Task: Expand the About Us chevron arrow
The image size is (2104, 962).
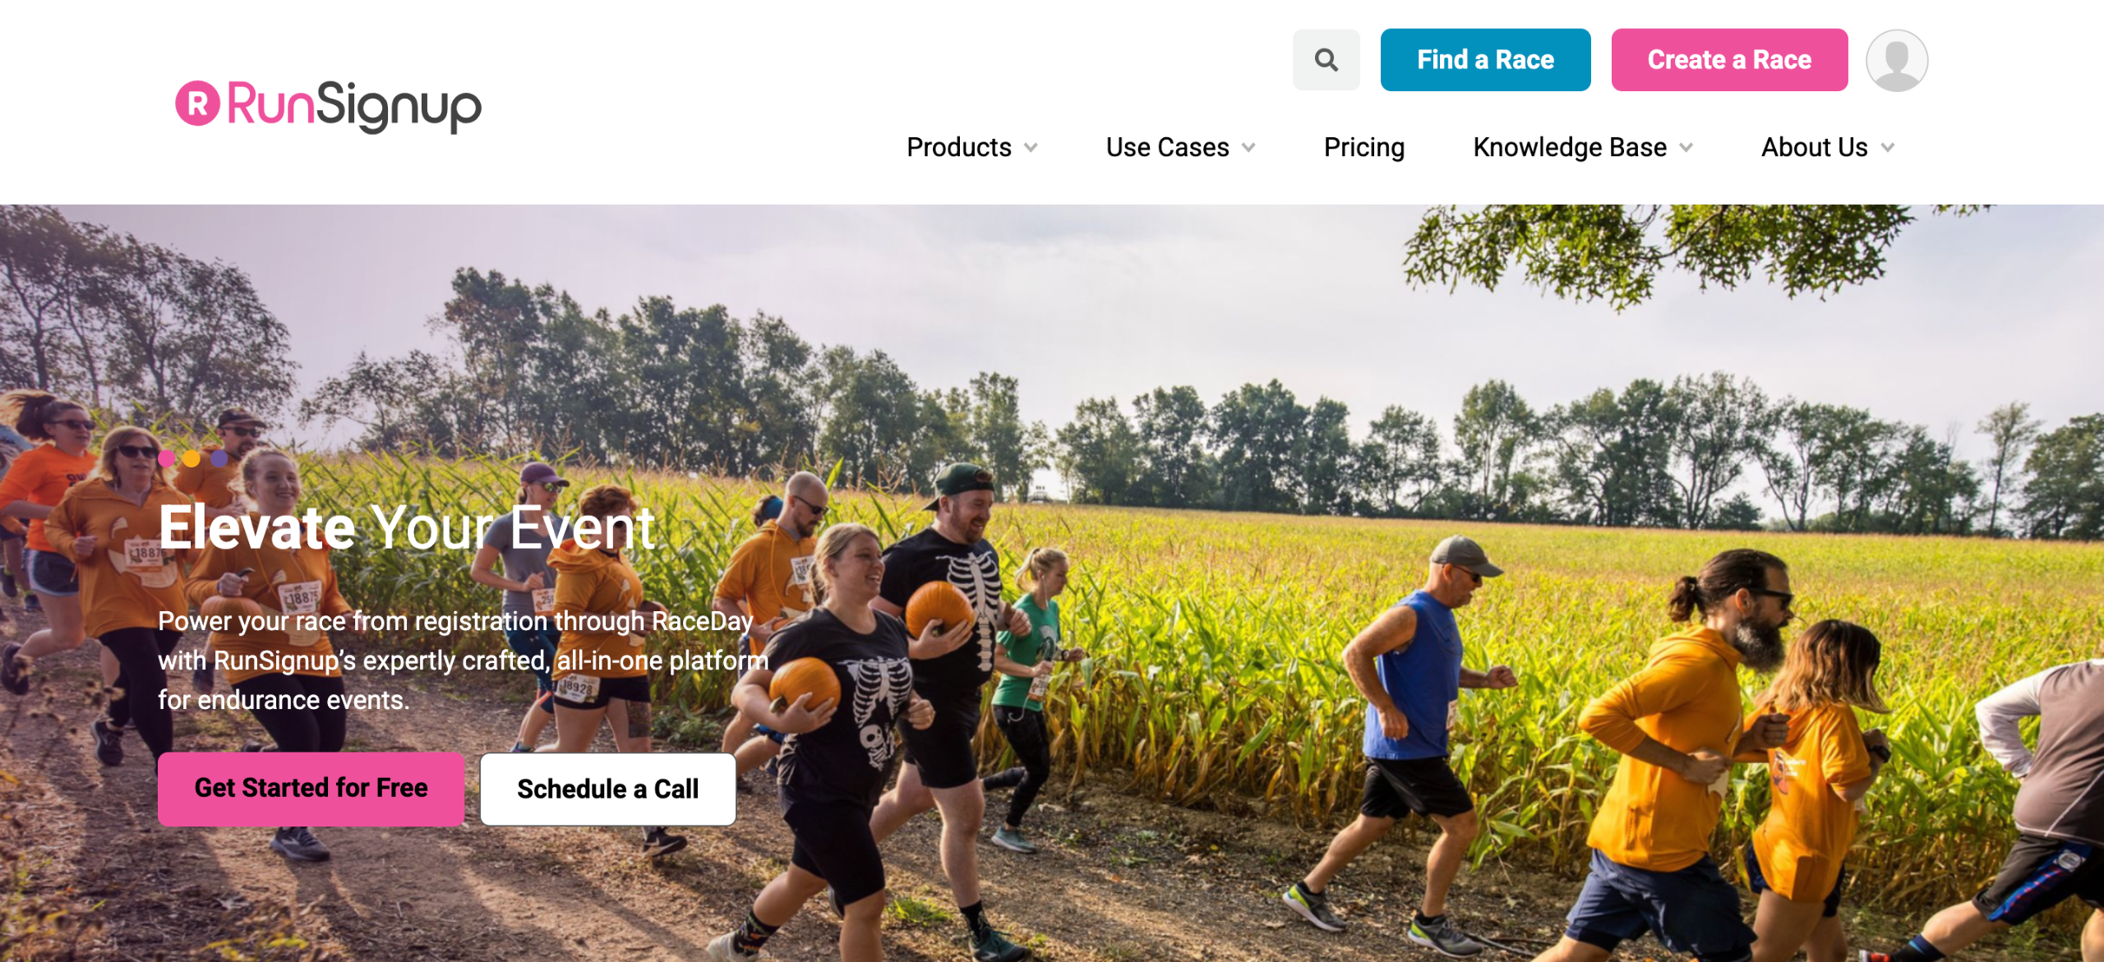Action: 1888,148
